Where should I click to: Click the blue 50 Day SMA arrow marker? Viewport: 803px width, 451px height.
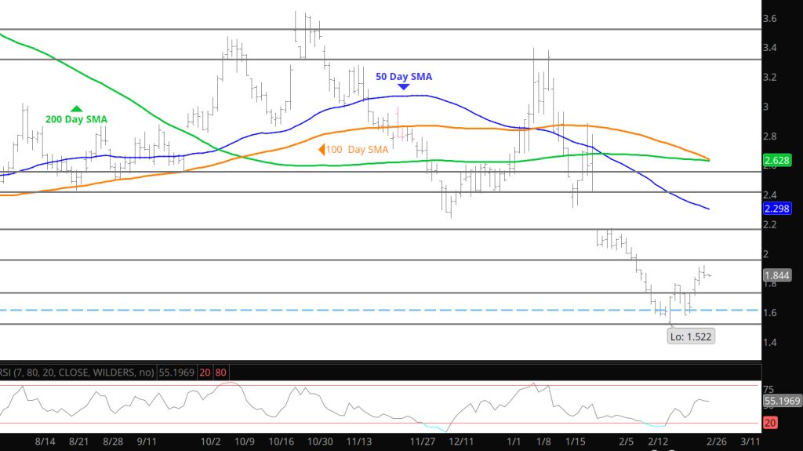(404, 86)
